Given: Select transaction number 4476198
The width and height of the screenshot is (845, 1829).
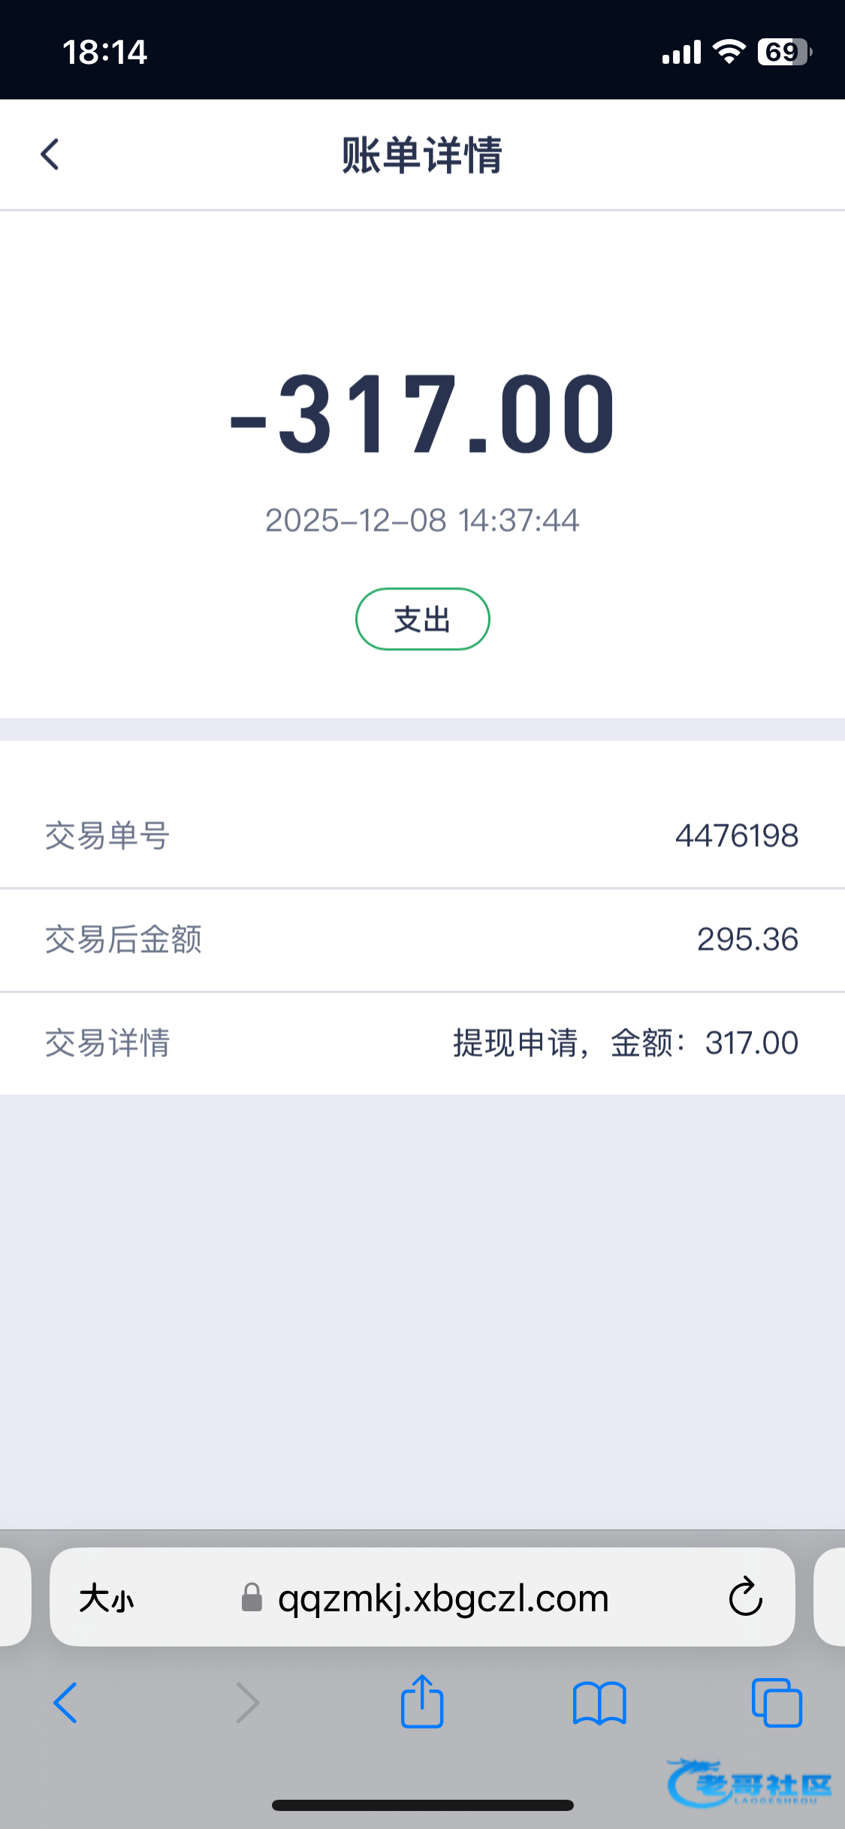Looking at the screenshot, I should pyautogui.click(x=736, y=836).
